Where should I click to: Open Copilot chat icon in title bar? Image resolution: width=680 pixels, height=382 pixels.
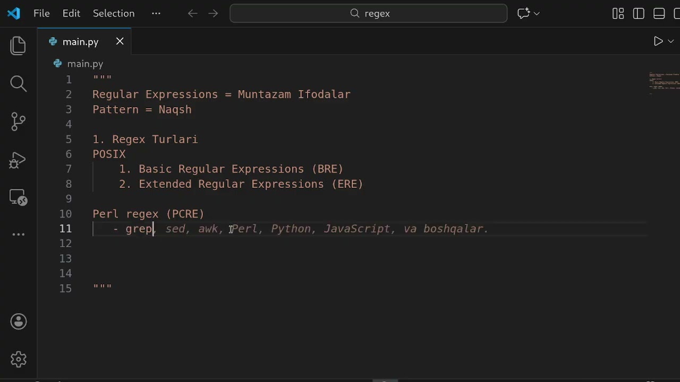524,13
